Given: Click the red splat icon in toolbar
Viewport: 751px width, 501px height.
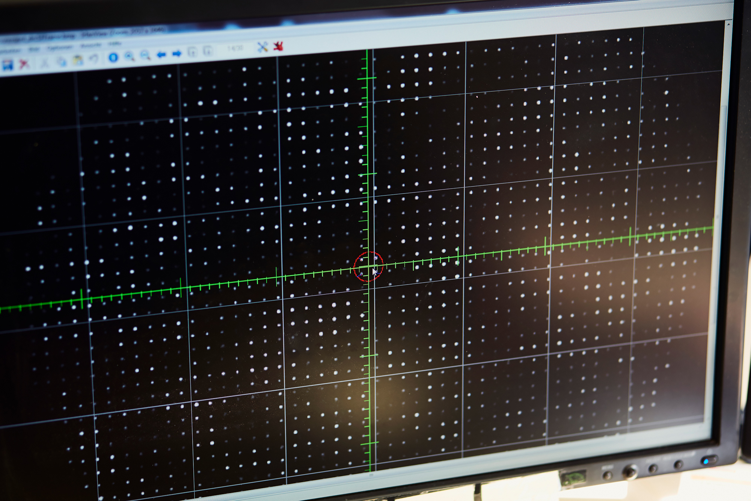Looking at the screenshot, I should pyautogui.click(x=278, y=46).
